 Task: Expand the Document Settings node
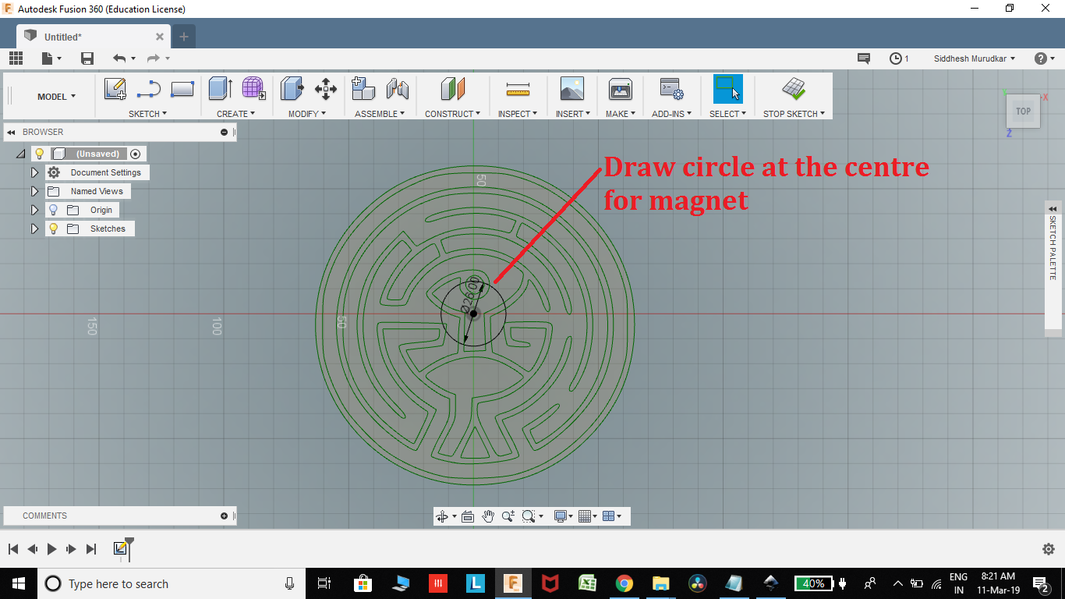[x=34, y=172]
